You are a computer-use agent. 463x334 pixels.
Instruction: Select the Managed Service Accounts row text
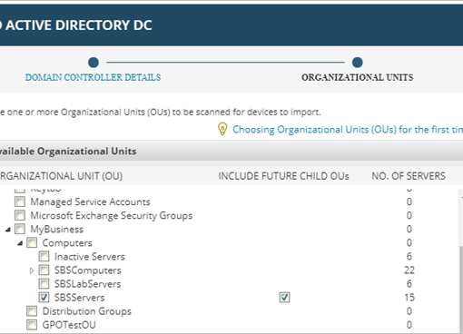[x=90, y=201]
